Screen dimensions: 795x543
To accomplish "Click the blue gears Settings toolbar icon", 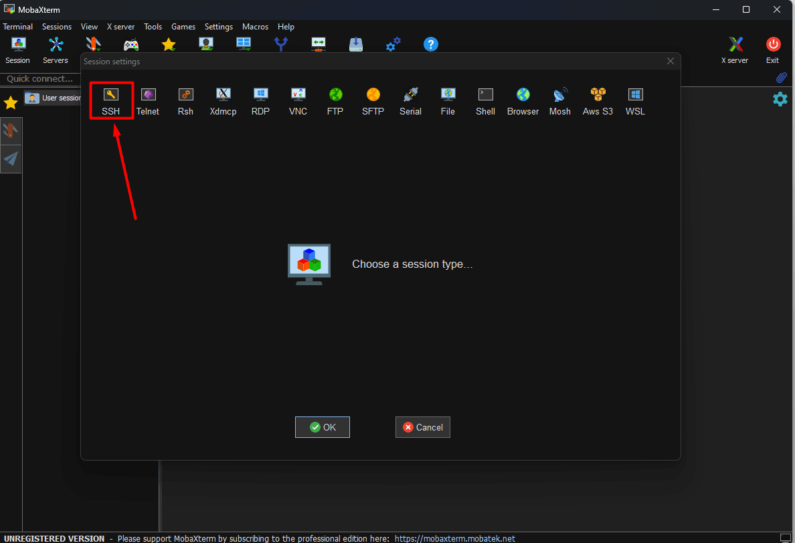I will (x=393, y=44).
